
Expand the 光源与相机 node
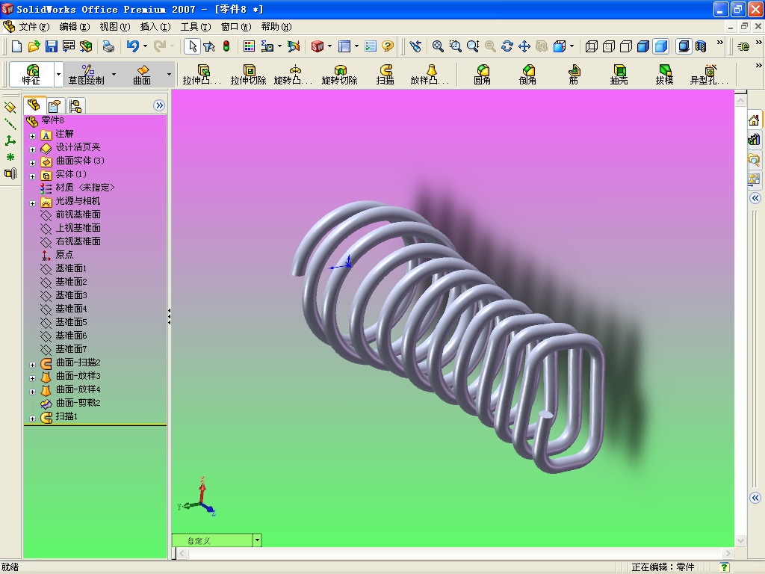pos(32,203)
